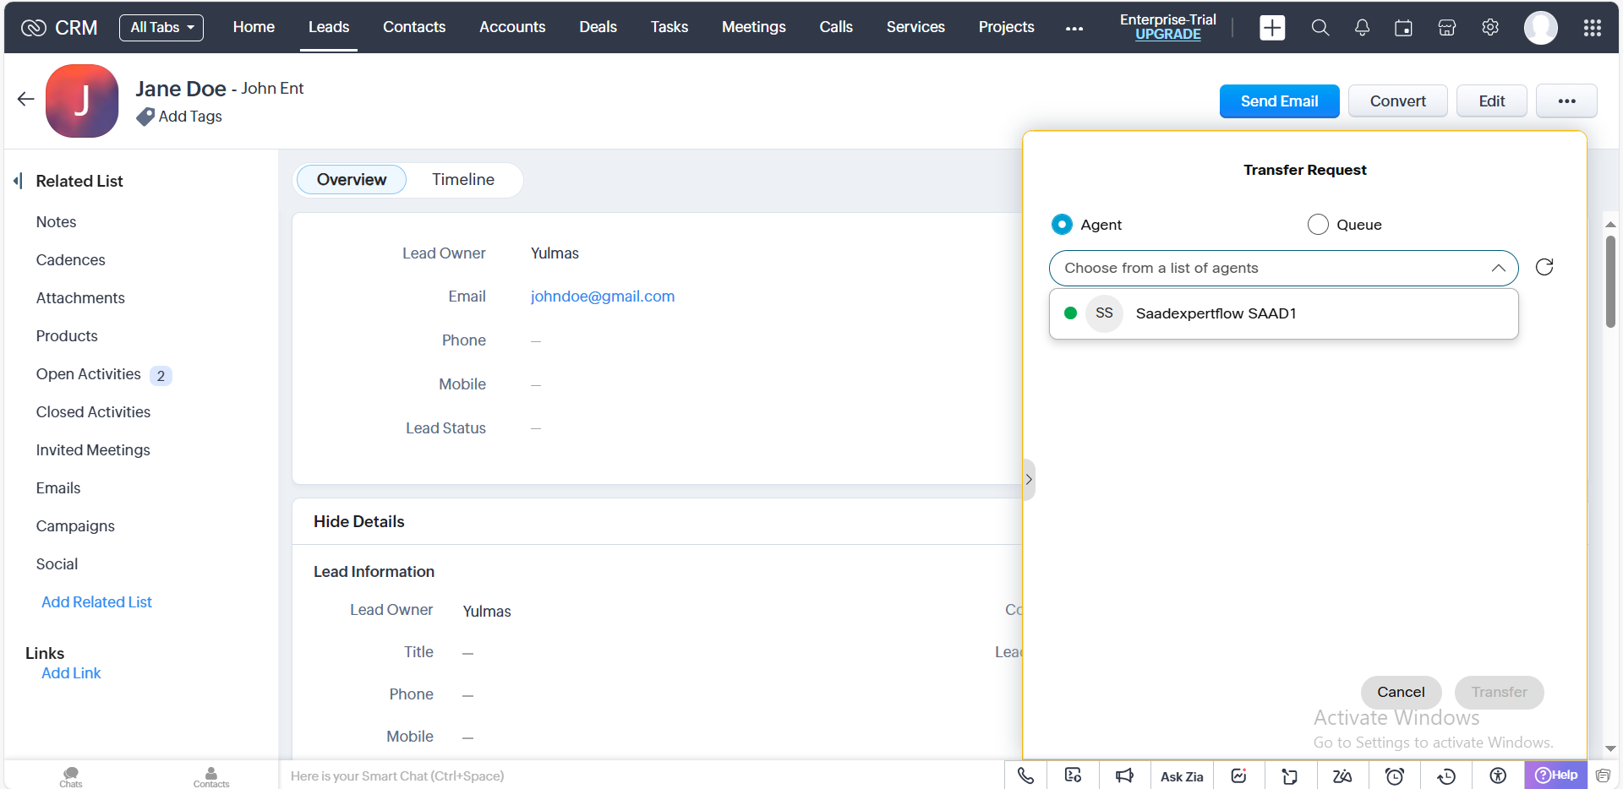Click the search magnifier icon
Viewport: 1623px width, 789px height.
[1320, 28]
